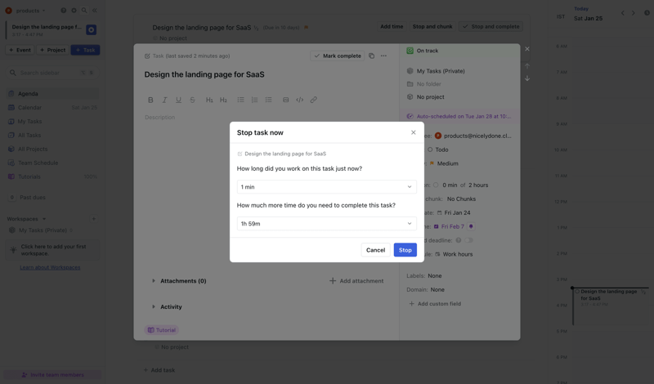Open Work hours schedule selector

(x=454, y=254)
